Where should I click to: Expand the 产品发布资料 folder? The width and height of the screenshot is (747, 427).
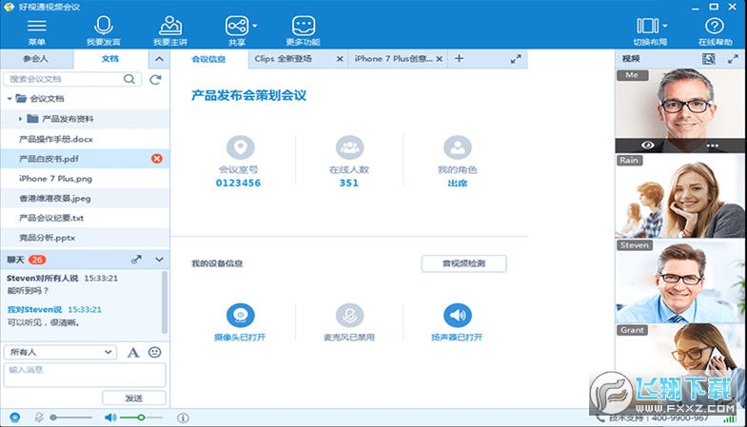click(21, 119)
